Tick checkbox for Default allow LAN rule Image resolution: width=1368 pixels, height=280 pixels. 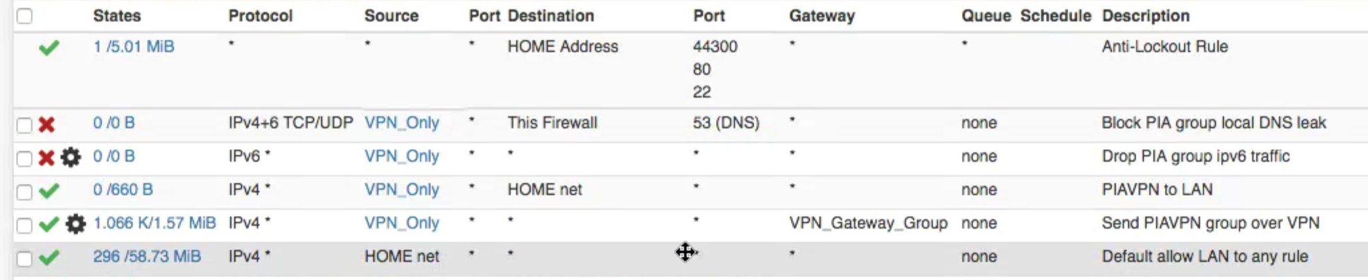click(25, 259)
